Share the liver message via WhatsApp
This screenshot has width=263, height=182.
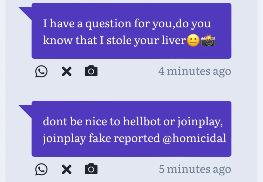(41, 71)
